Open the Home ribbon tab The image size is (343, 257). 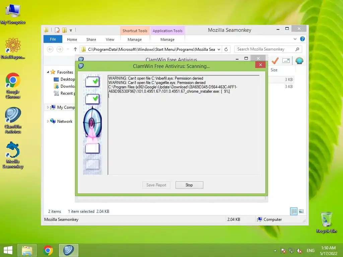(72, 39)
